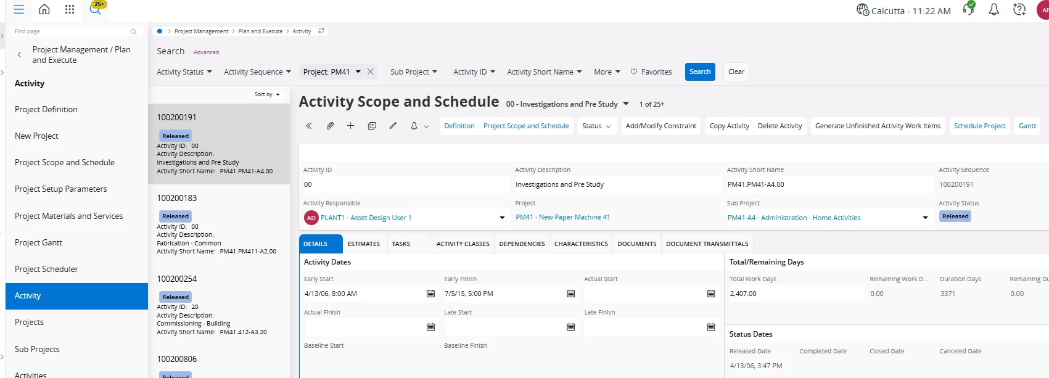Open Project Gantt in sidebar
This screenshot has height=378, width=1049.
click(x=76, y=242)
